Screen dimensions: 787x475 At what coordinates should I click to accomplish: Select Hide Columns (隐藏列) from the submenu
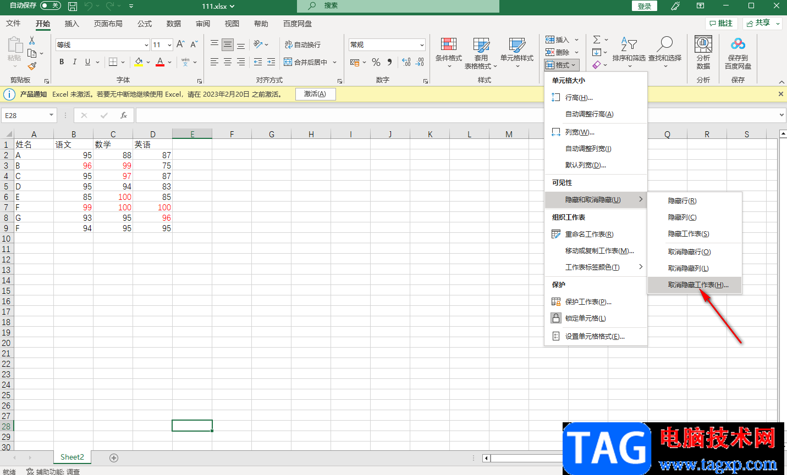[x=695, y=217]
